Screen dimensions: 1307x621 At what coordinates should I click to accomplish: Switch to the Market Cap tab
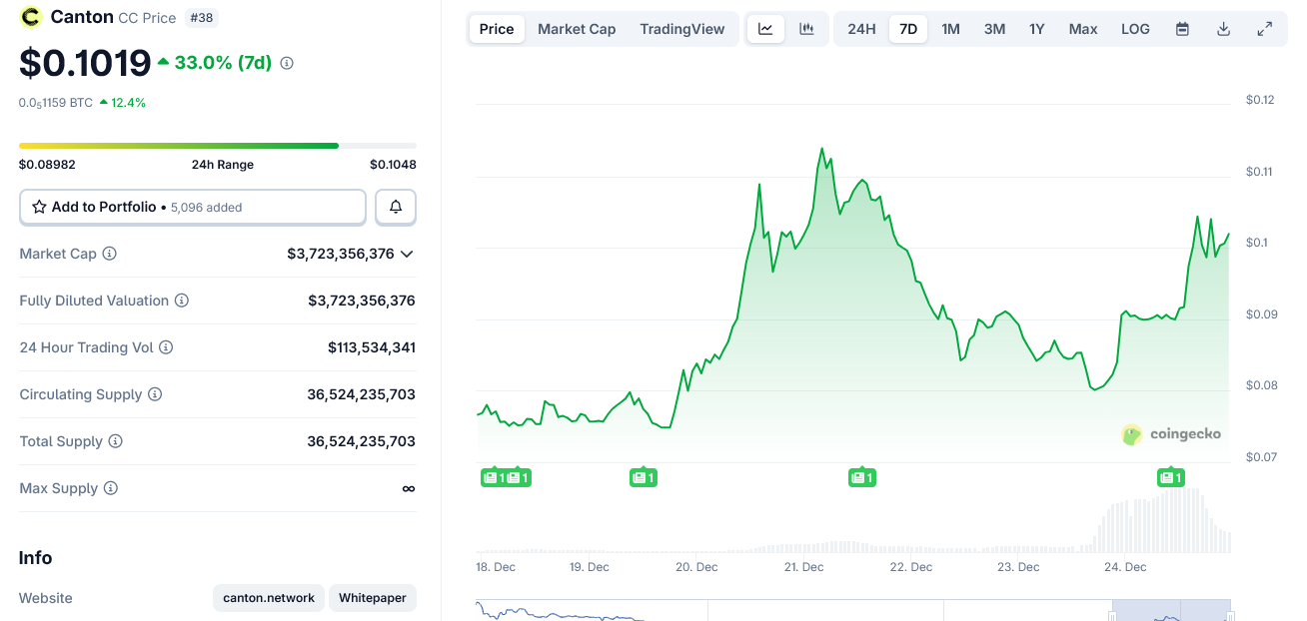coord(577,29)
